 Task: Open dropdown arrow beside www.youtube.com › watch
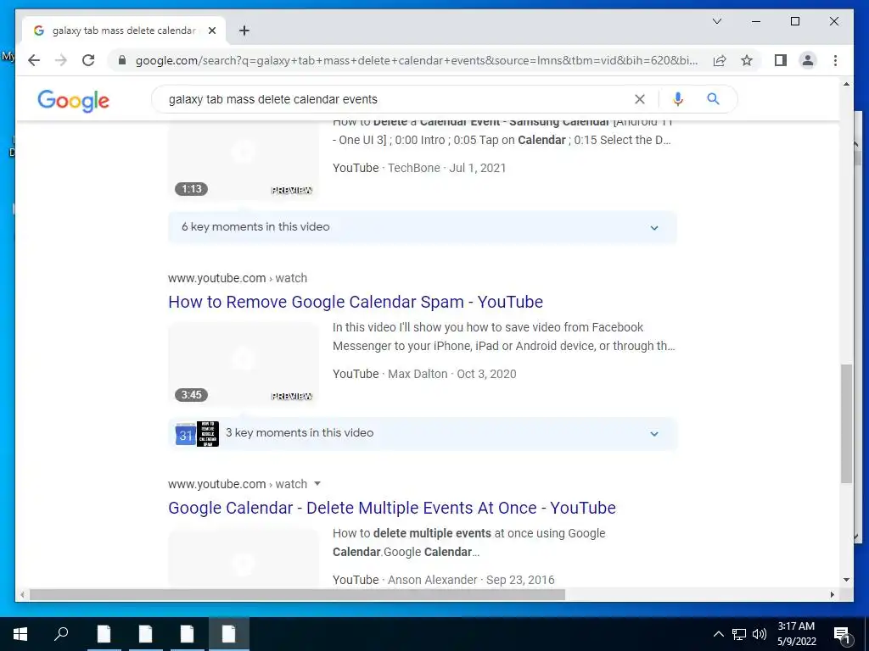(317, 484)
